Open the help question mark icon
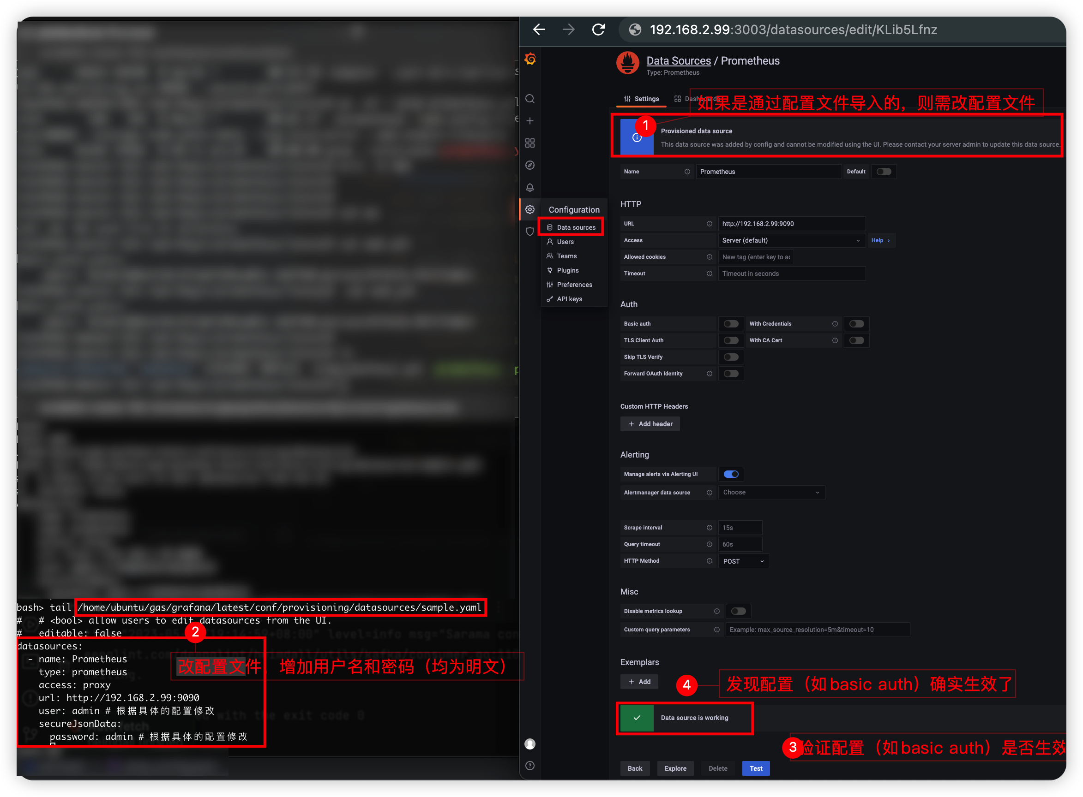Screen dimensions: 1083x797 tap(529, 766)
